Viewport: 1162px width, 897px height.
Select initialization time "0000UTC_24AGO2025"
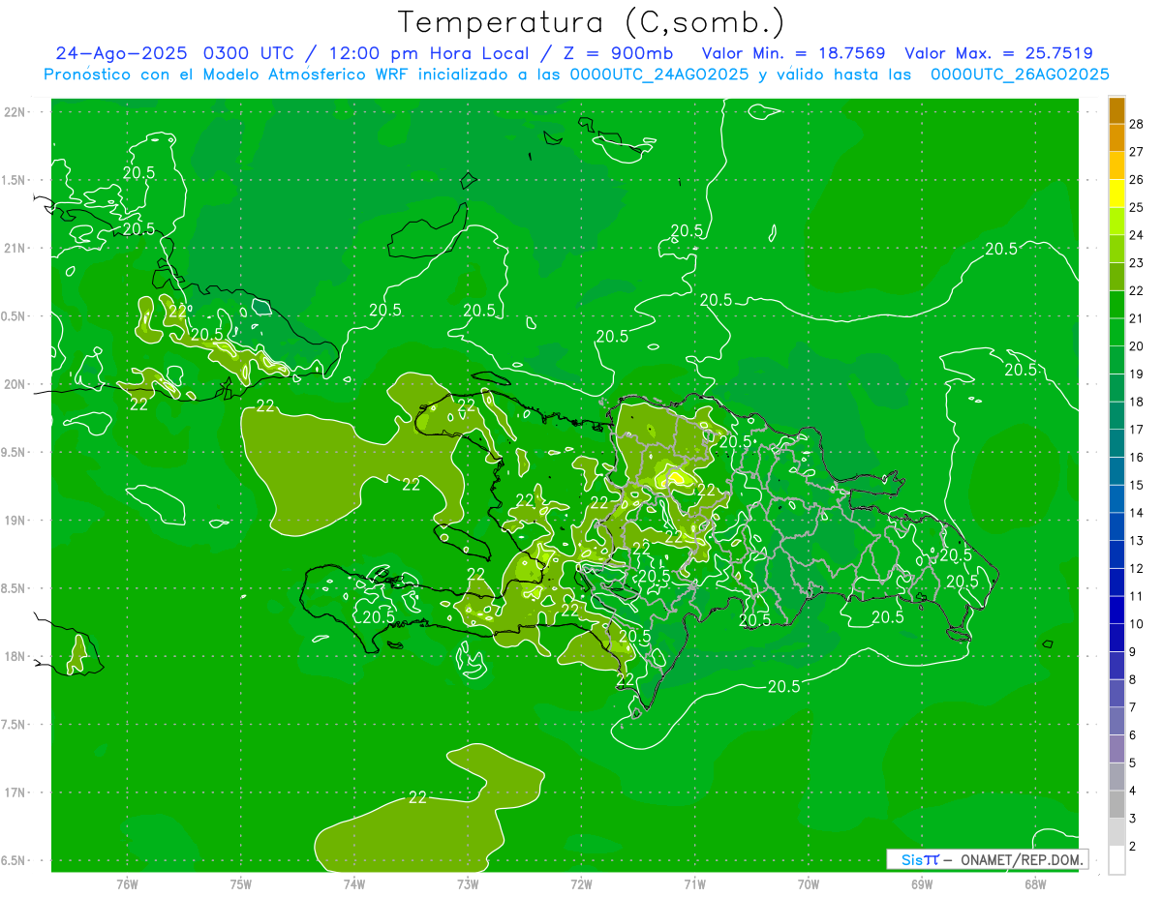point(658,75)
